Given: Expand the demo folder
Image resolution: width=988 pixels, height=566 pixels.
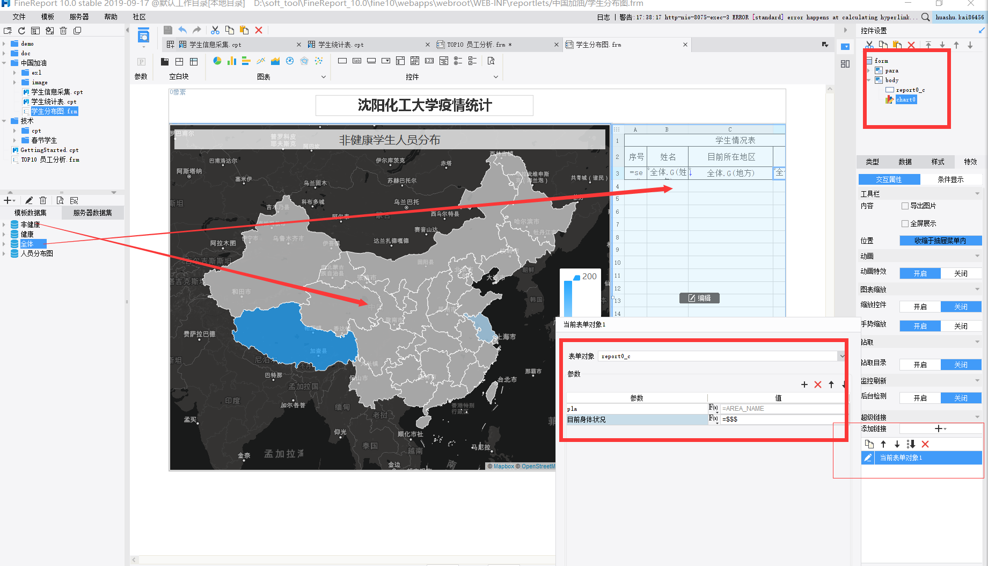Looking at the screenshot, I should point(4,43).
